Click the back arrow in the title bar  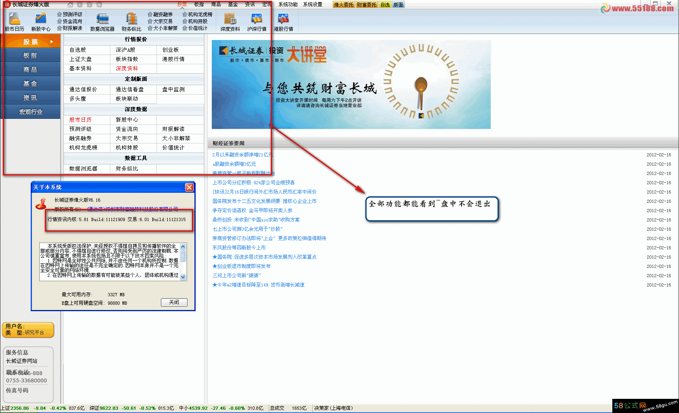pos(80,4)
